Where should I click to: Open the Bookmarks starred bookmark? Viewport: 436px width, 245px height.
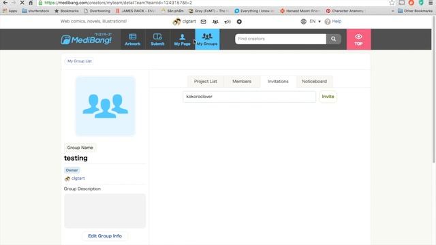tap(67, 11)
